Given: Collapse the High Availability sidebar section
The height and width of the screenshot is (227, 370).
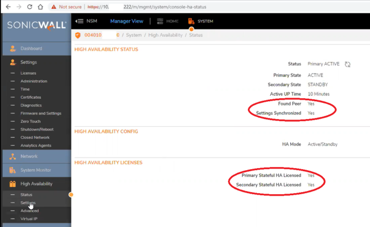Looking at the screenshot, I should tap(36, 184).
